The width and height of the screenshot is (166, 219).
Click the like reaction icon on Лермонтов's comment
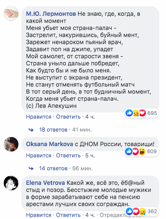(x=129, y=113)
